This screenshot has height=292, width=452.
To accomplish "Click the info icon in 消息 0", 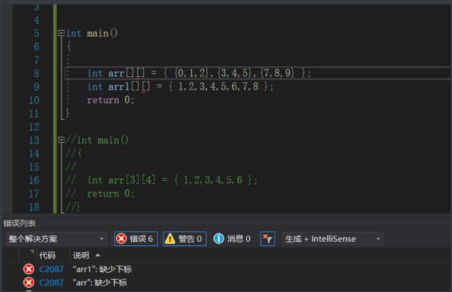I will [218, 239].
